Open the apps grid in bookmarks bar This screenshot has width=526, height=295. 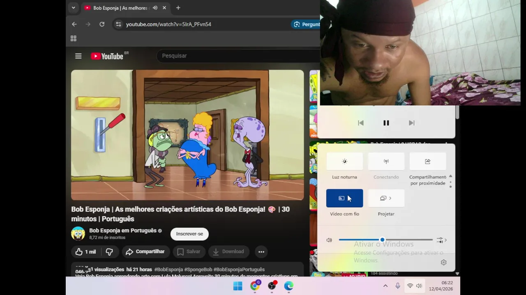pyautogui.click(x=74, y=39)
